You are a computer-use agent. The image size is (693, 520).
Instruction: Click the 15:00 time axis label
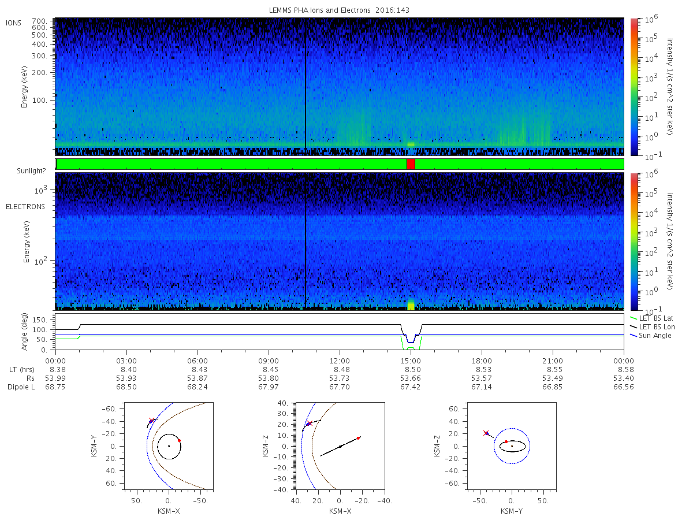point(411,361)
